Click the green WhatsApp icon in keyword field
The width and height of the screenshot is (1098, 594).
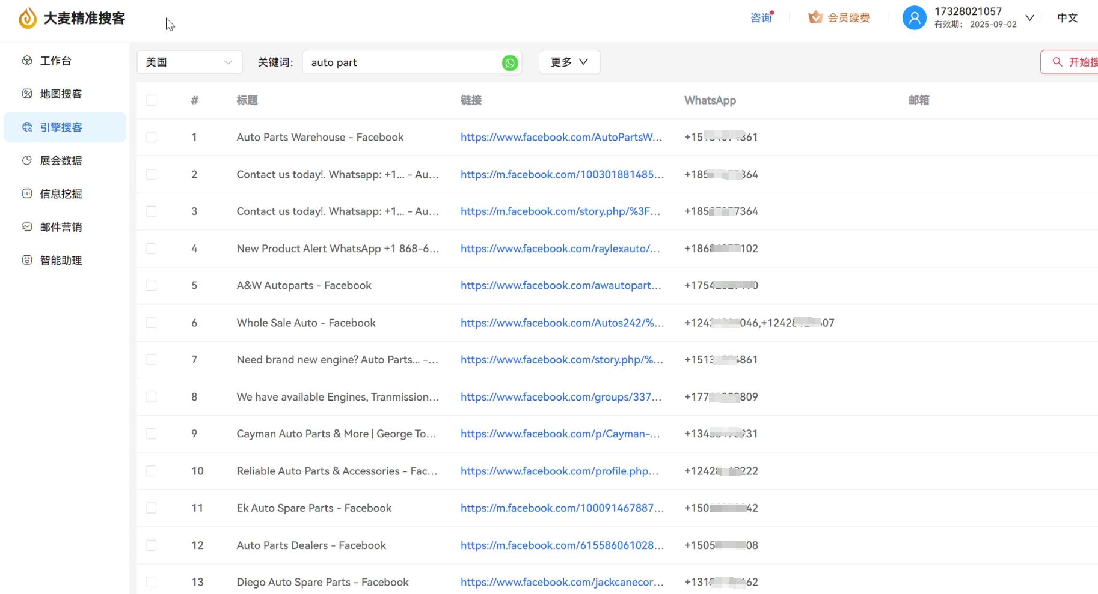tap(510, 62)
